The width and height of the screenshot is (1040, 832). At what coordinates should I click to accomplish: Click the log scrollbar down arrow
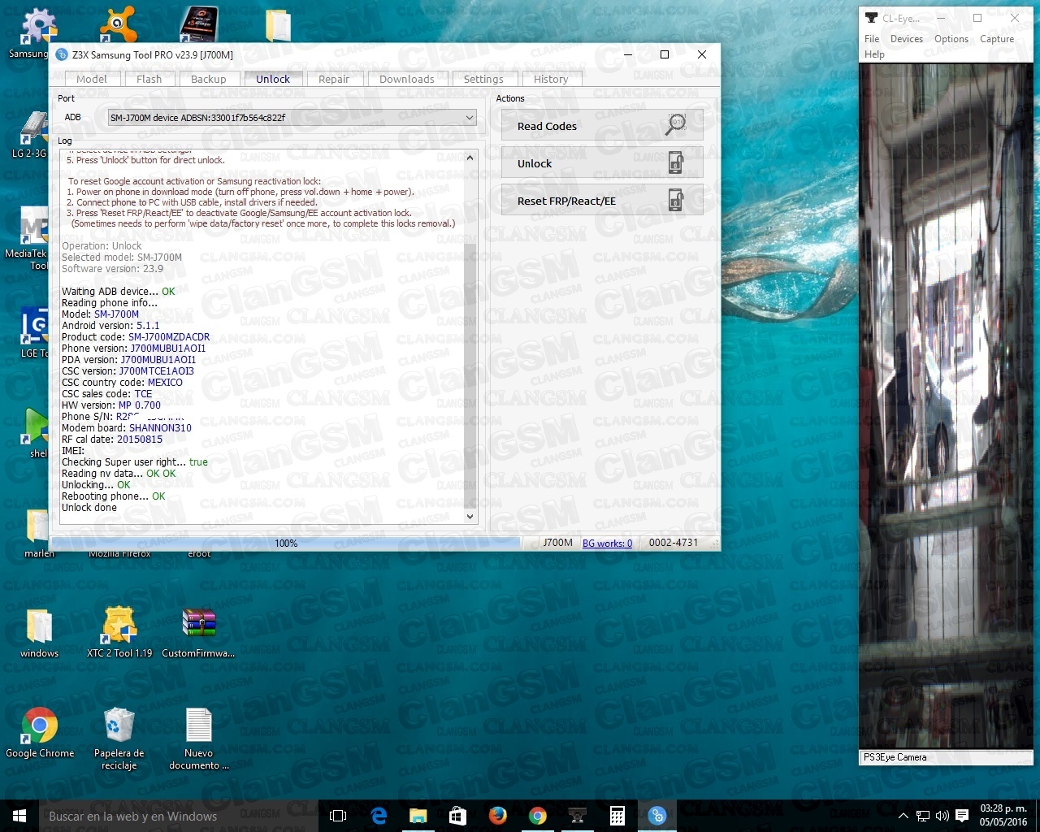tap(470, 516)
